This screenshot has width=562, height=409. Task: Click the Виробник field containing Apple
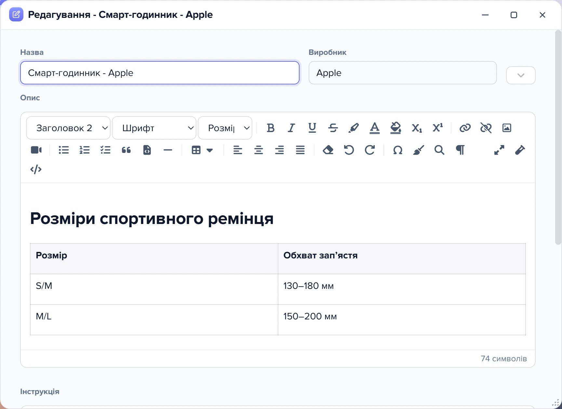(403, 73)
